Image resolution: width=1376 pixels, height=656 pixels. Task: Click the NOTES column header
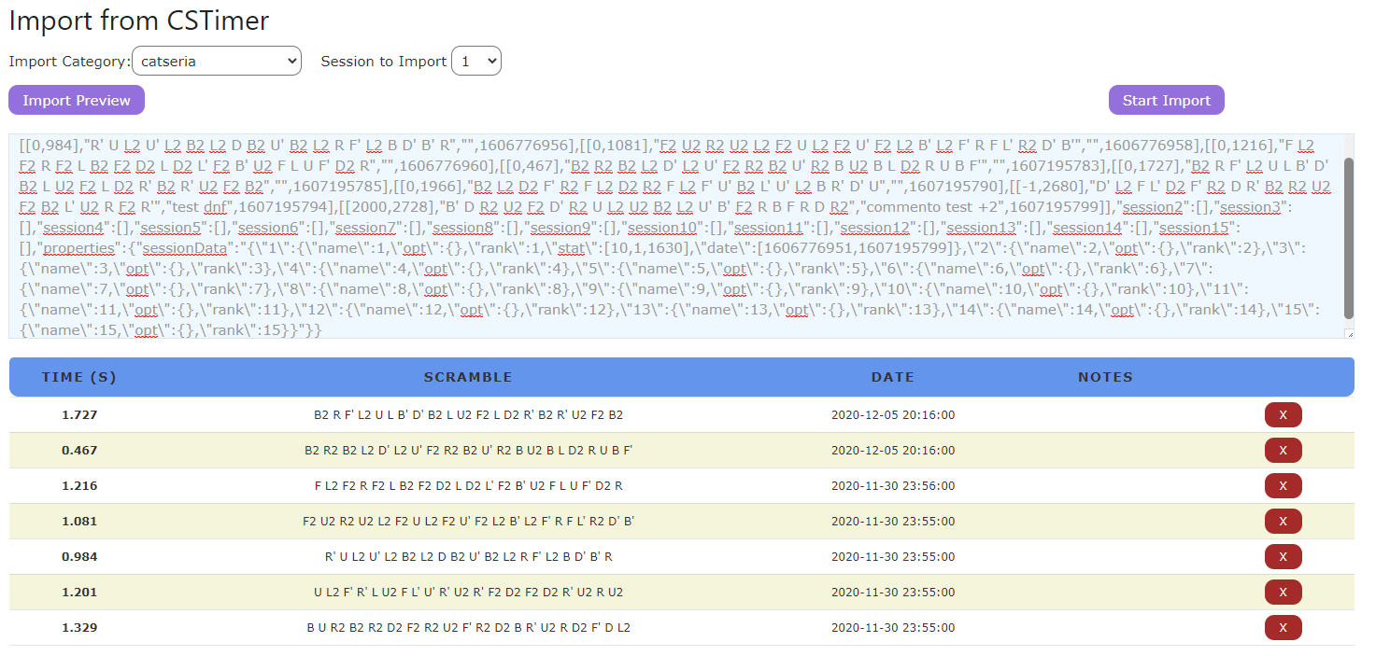point(1105,377)
